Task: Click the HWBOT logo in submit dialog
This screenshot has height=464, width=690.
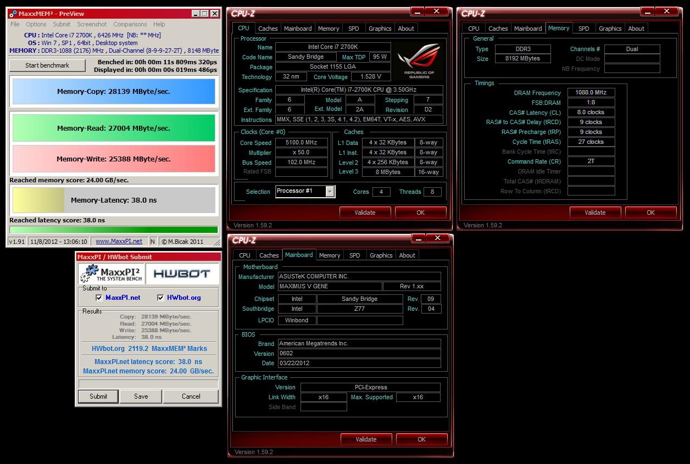Action: (x=181, y=273)
